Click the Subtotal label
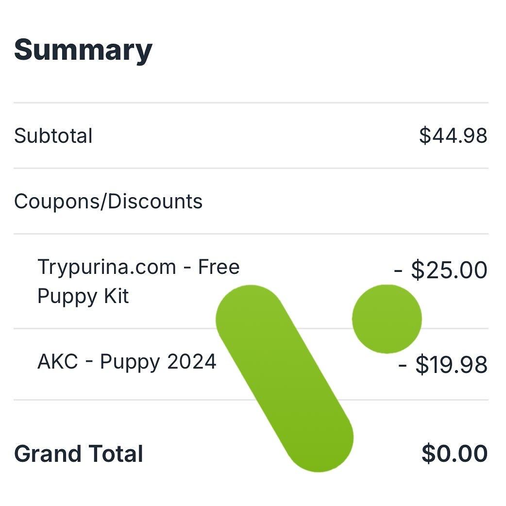This screenshot has height=506, width=506. [x=53, y=135]
